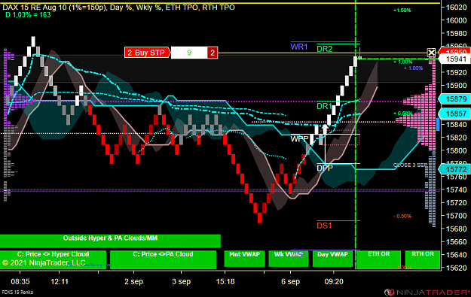471x297 pixels.
Task: Toggle the Mnt VWAP button
Action: (x=244, y=259)
